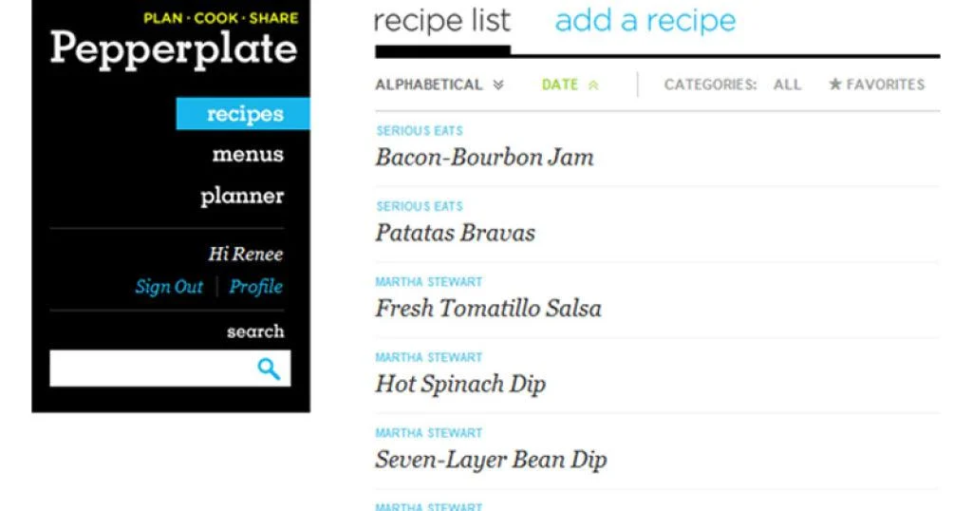Click the Sign Out link
Viewport: 972px width, 511px height.
pyautogui.click(x=169, y=287)
